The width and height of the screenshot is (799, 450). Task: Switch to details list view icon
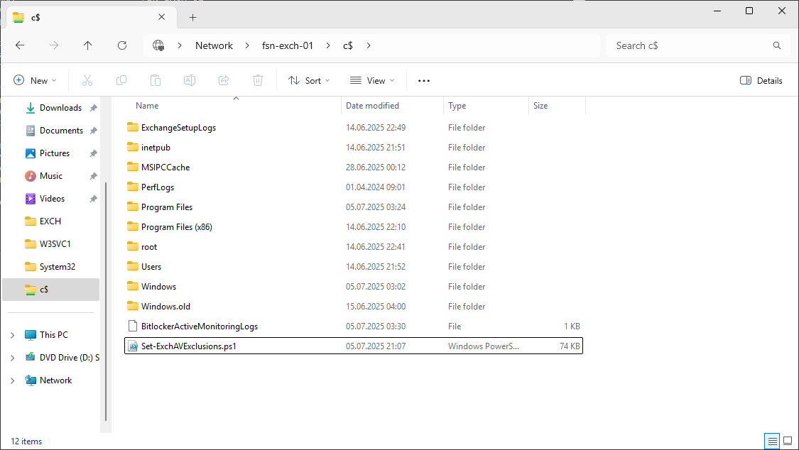pyautogui.click(x=773, y=441)
